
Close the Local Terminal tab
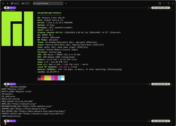tap(35, 3)
